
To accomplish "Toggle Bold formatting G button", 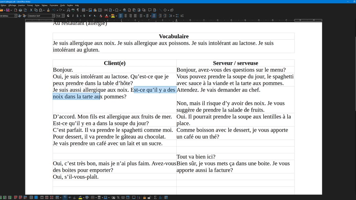I will tap(68, 16).
